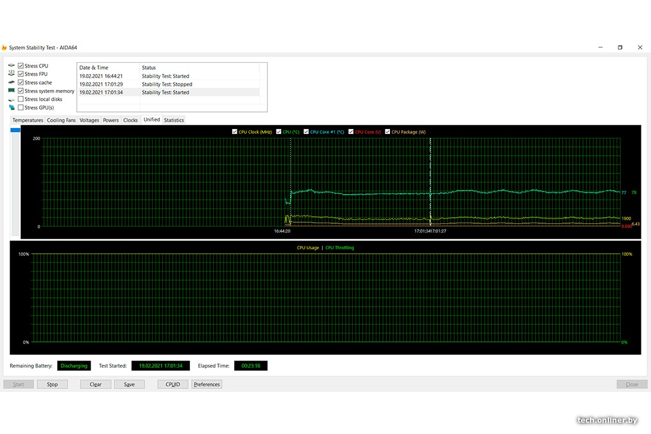
Task: Enable the Stress local disks checkbox
Action: point(21,99)
